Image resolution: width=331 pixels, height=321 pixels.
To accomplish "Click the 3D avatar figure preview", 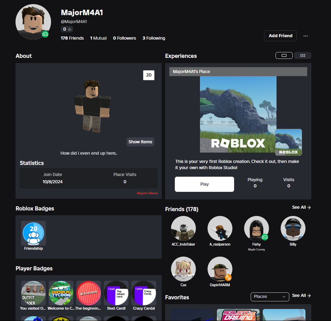I will click(x=92, y=106).
